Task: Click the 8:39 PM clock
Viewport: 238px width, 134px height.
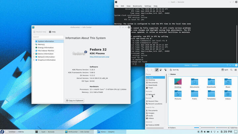Action: point(226,132)
